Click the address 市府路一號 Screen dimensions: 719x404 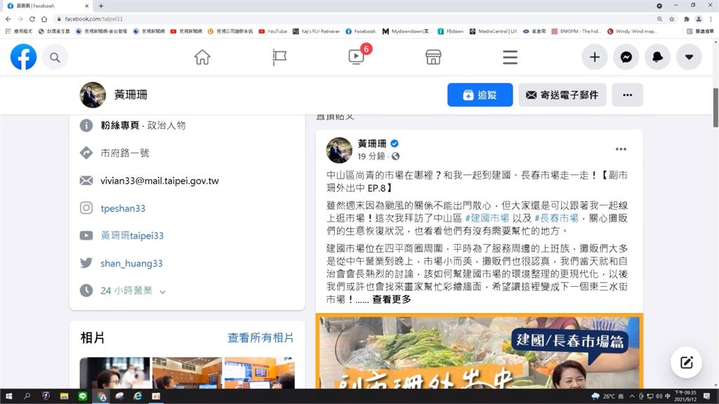pyautogui.click(x=125, y=153)
